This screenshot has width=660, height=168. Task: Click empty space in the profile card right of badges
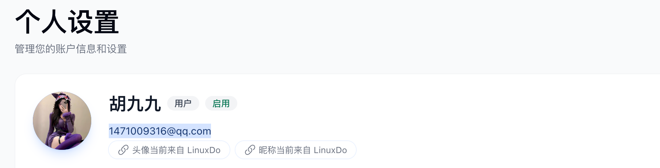point(438,104)
